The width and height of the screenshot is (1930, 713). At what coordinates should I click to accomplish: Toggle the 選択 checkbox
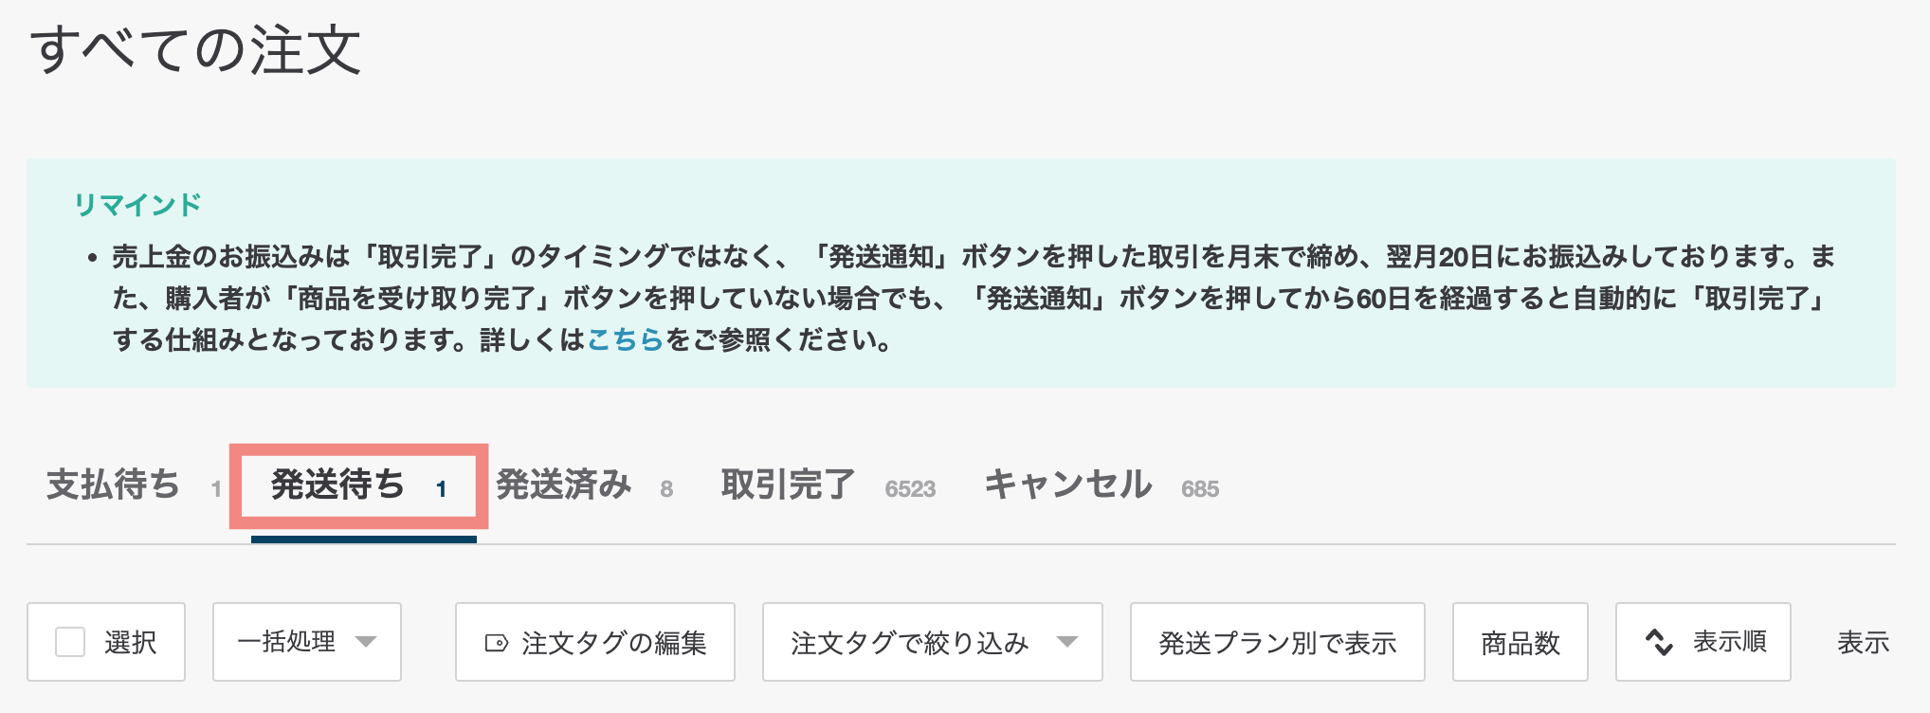[71, 642]
